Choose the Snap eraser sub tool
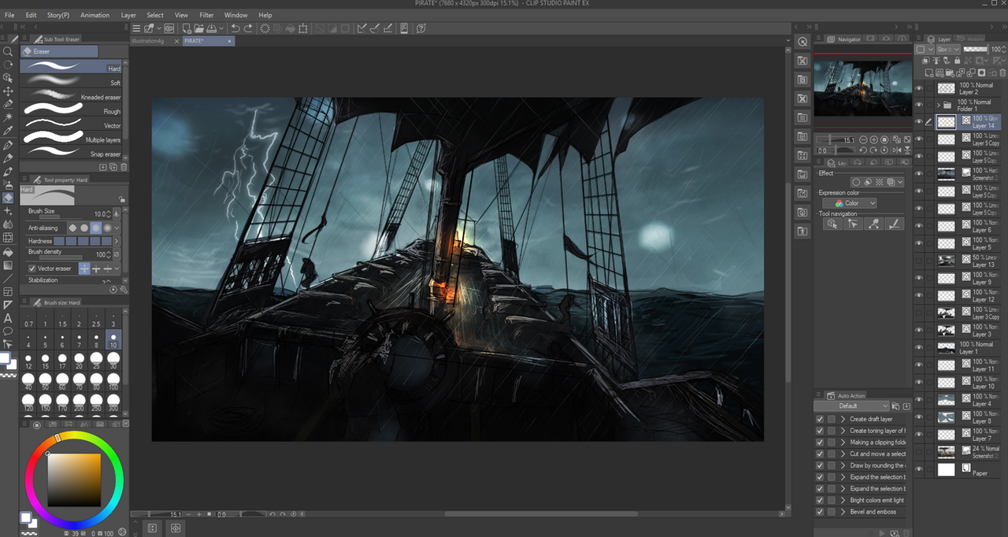 71,154
